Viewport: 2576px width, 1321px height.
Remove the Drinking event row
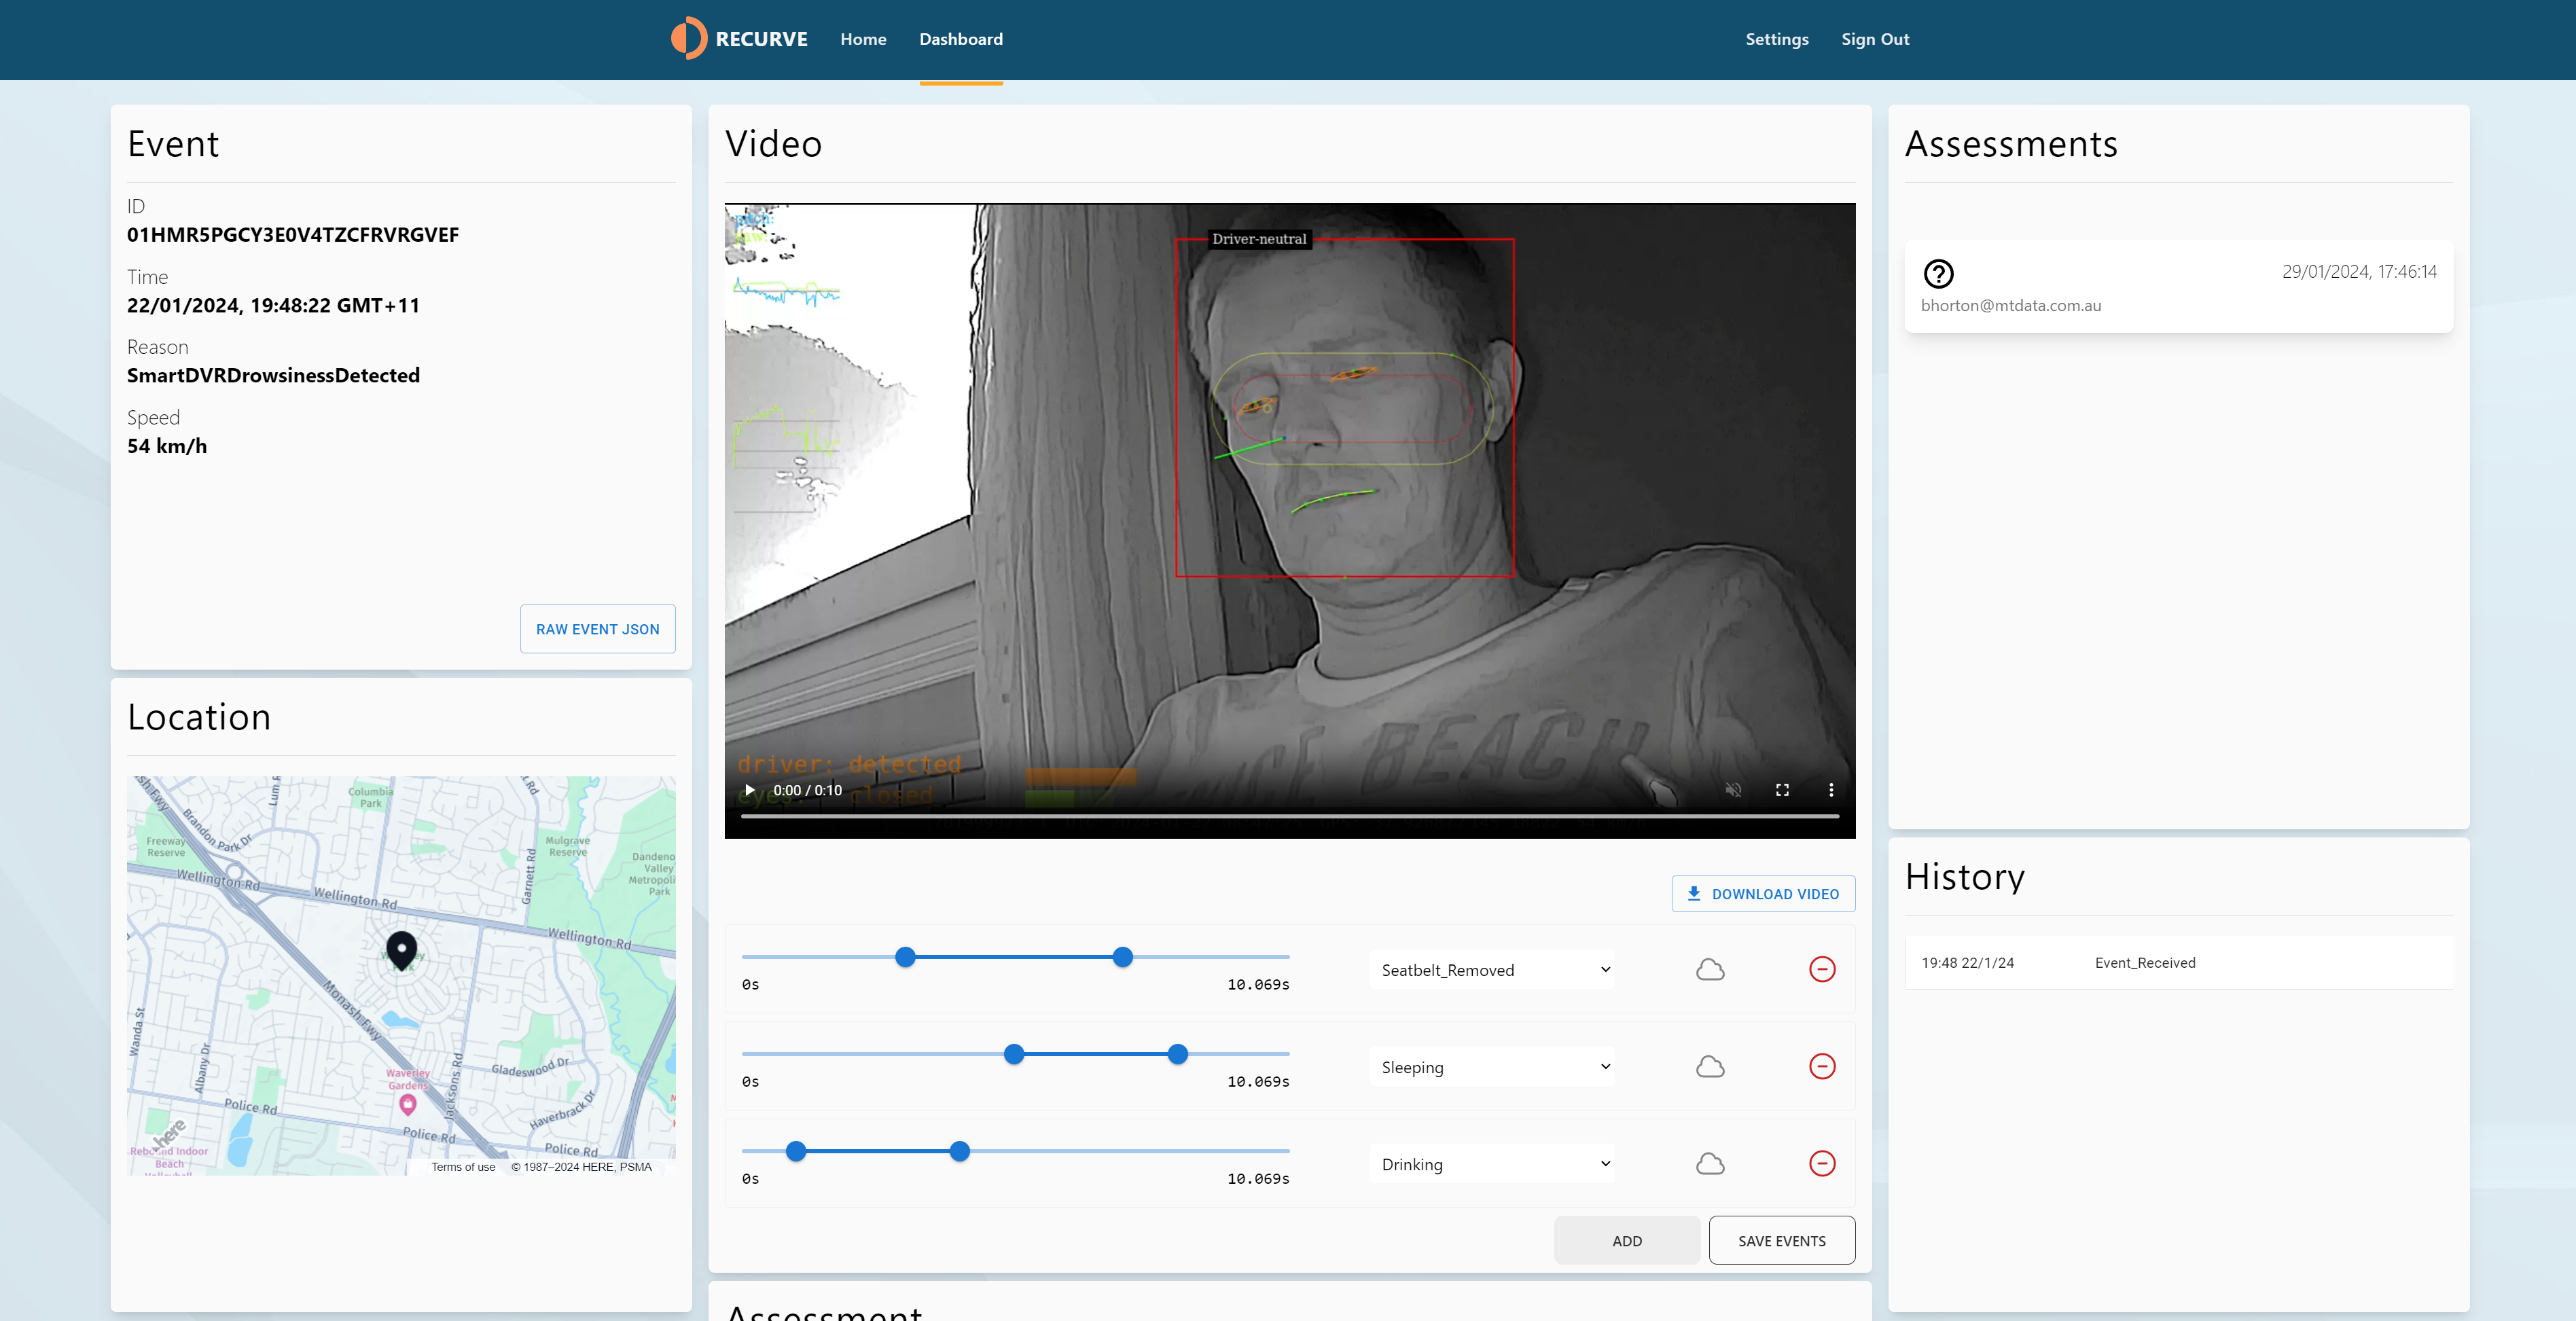click(1822, 1164)
